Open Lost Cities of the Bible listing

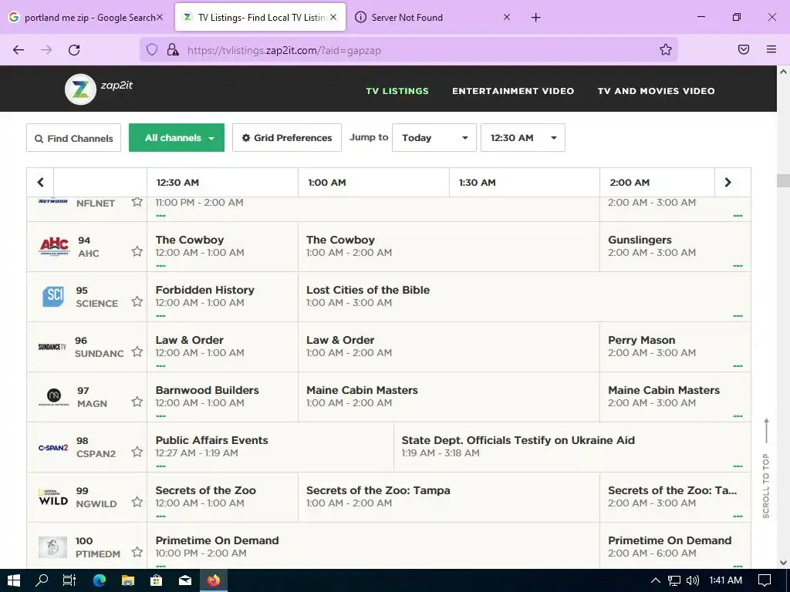pyautogui.click(x=524, y=297)
